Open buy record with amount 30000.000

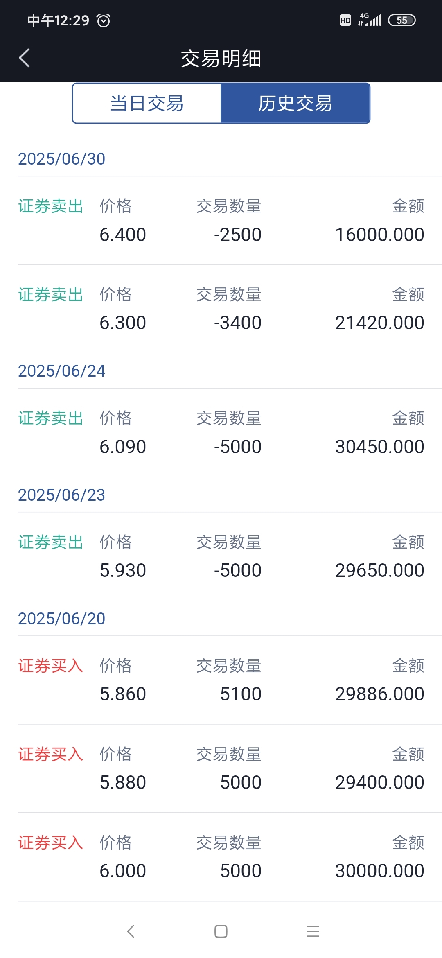point(221,857)
